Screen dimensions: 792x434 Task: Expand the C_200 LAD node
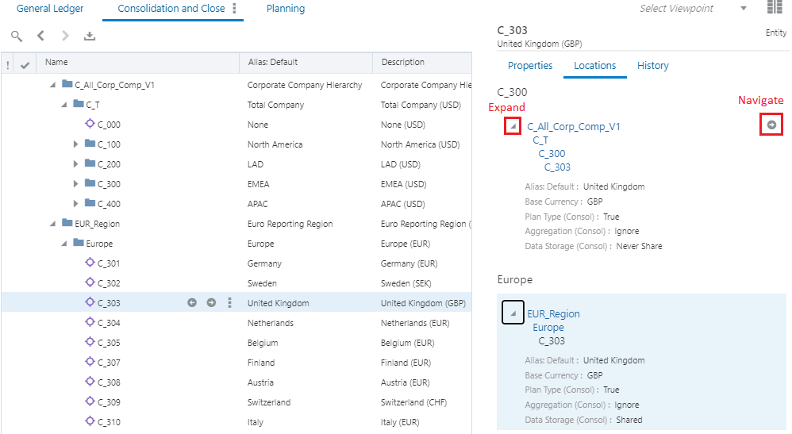[75, 164]
